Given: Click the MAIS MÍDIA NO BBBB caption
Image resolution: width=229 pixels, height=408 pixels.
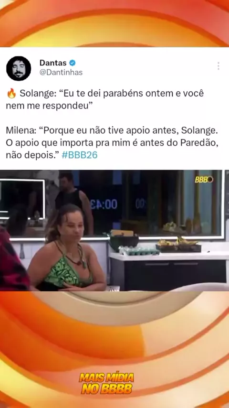Looking at the screenshot, I should click(106, 383).
